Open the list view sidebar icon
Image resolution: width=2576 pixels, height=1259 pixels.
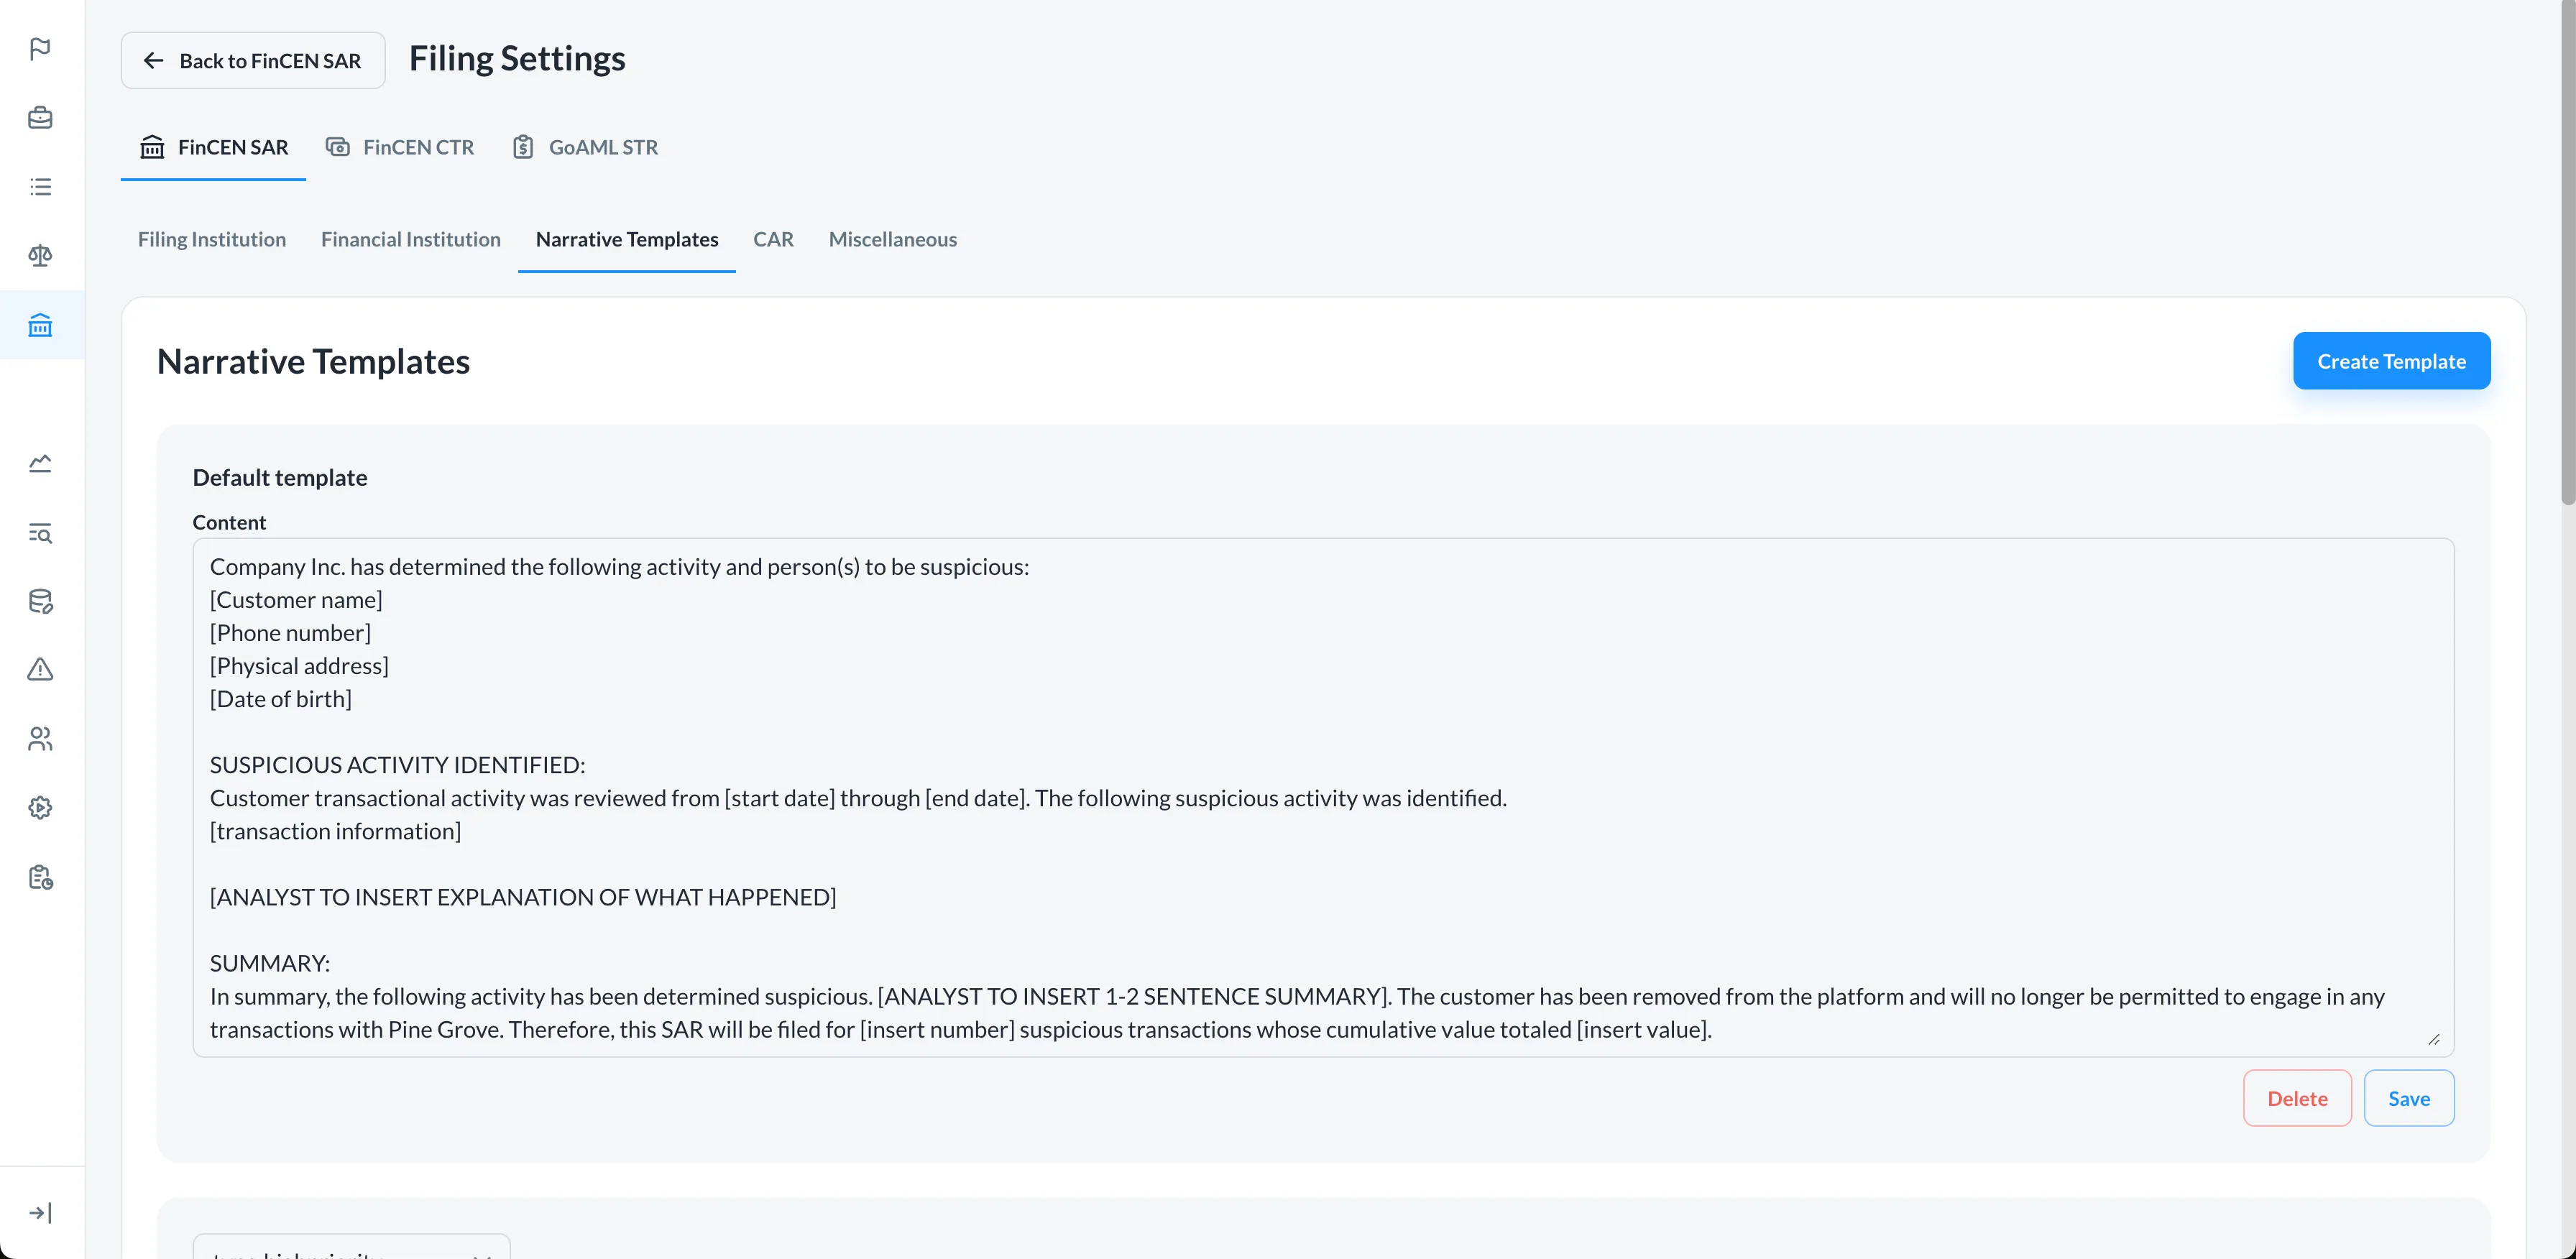40,187
